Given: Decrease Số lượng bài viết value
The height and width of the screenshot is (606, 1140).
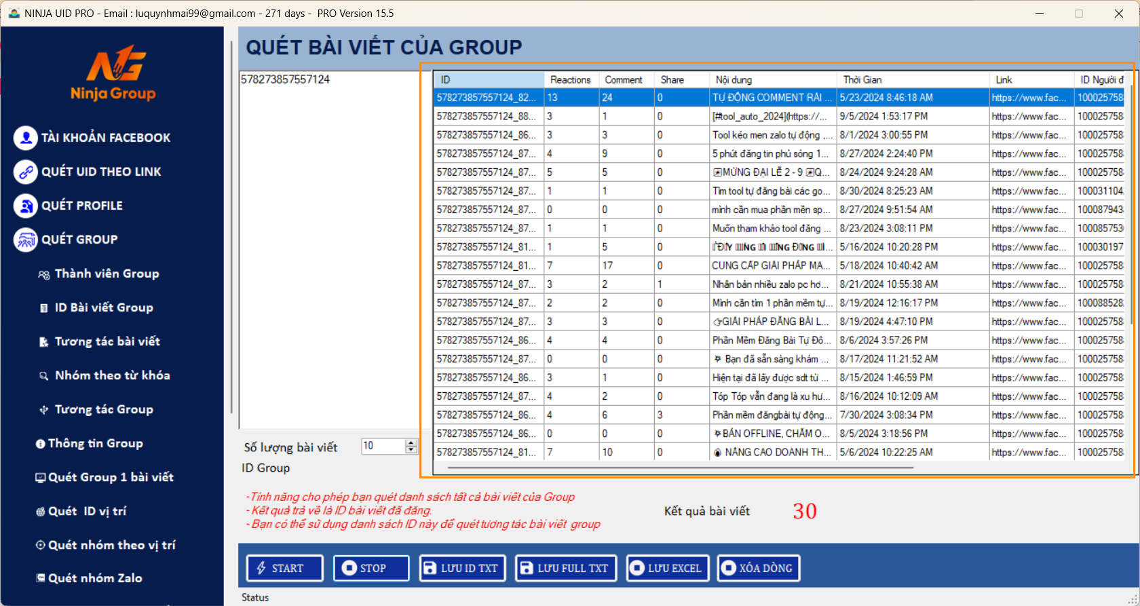Looking at the screenshot, I should [x=411, y=450].
